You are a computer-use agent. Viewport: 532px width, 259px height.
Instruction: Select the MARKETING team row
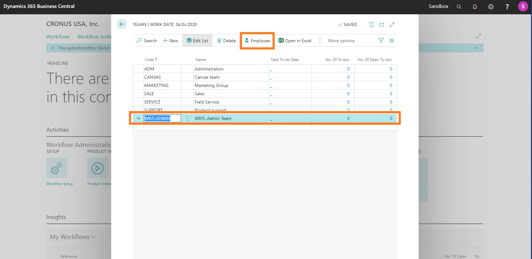[x=156, y=85]
